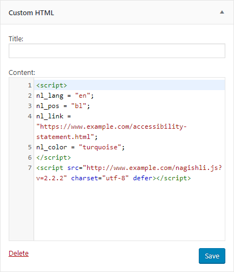Click line number 7 in the gutter
Image resolution: width=234 pixels, height=272 pixels.
pos(30,168)
